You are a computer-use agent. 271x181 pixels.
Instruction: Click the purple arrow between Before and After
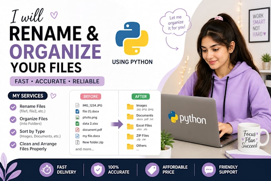pyautogui.click(x=117, y=124)
